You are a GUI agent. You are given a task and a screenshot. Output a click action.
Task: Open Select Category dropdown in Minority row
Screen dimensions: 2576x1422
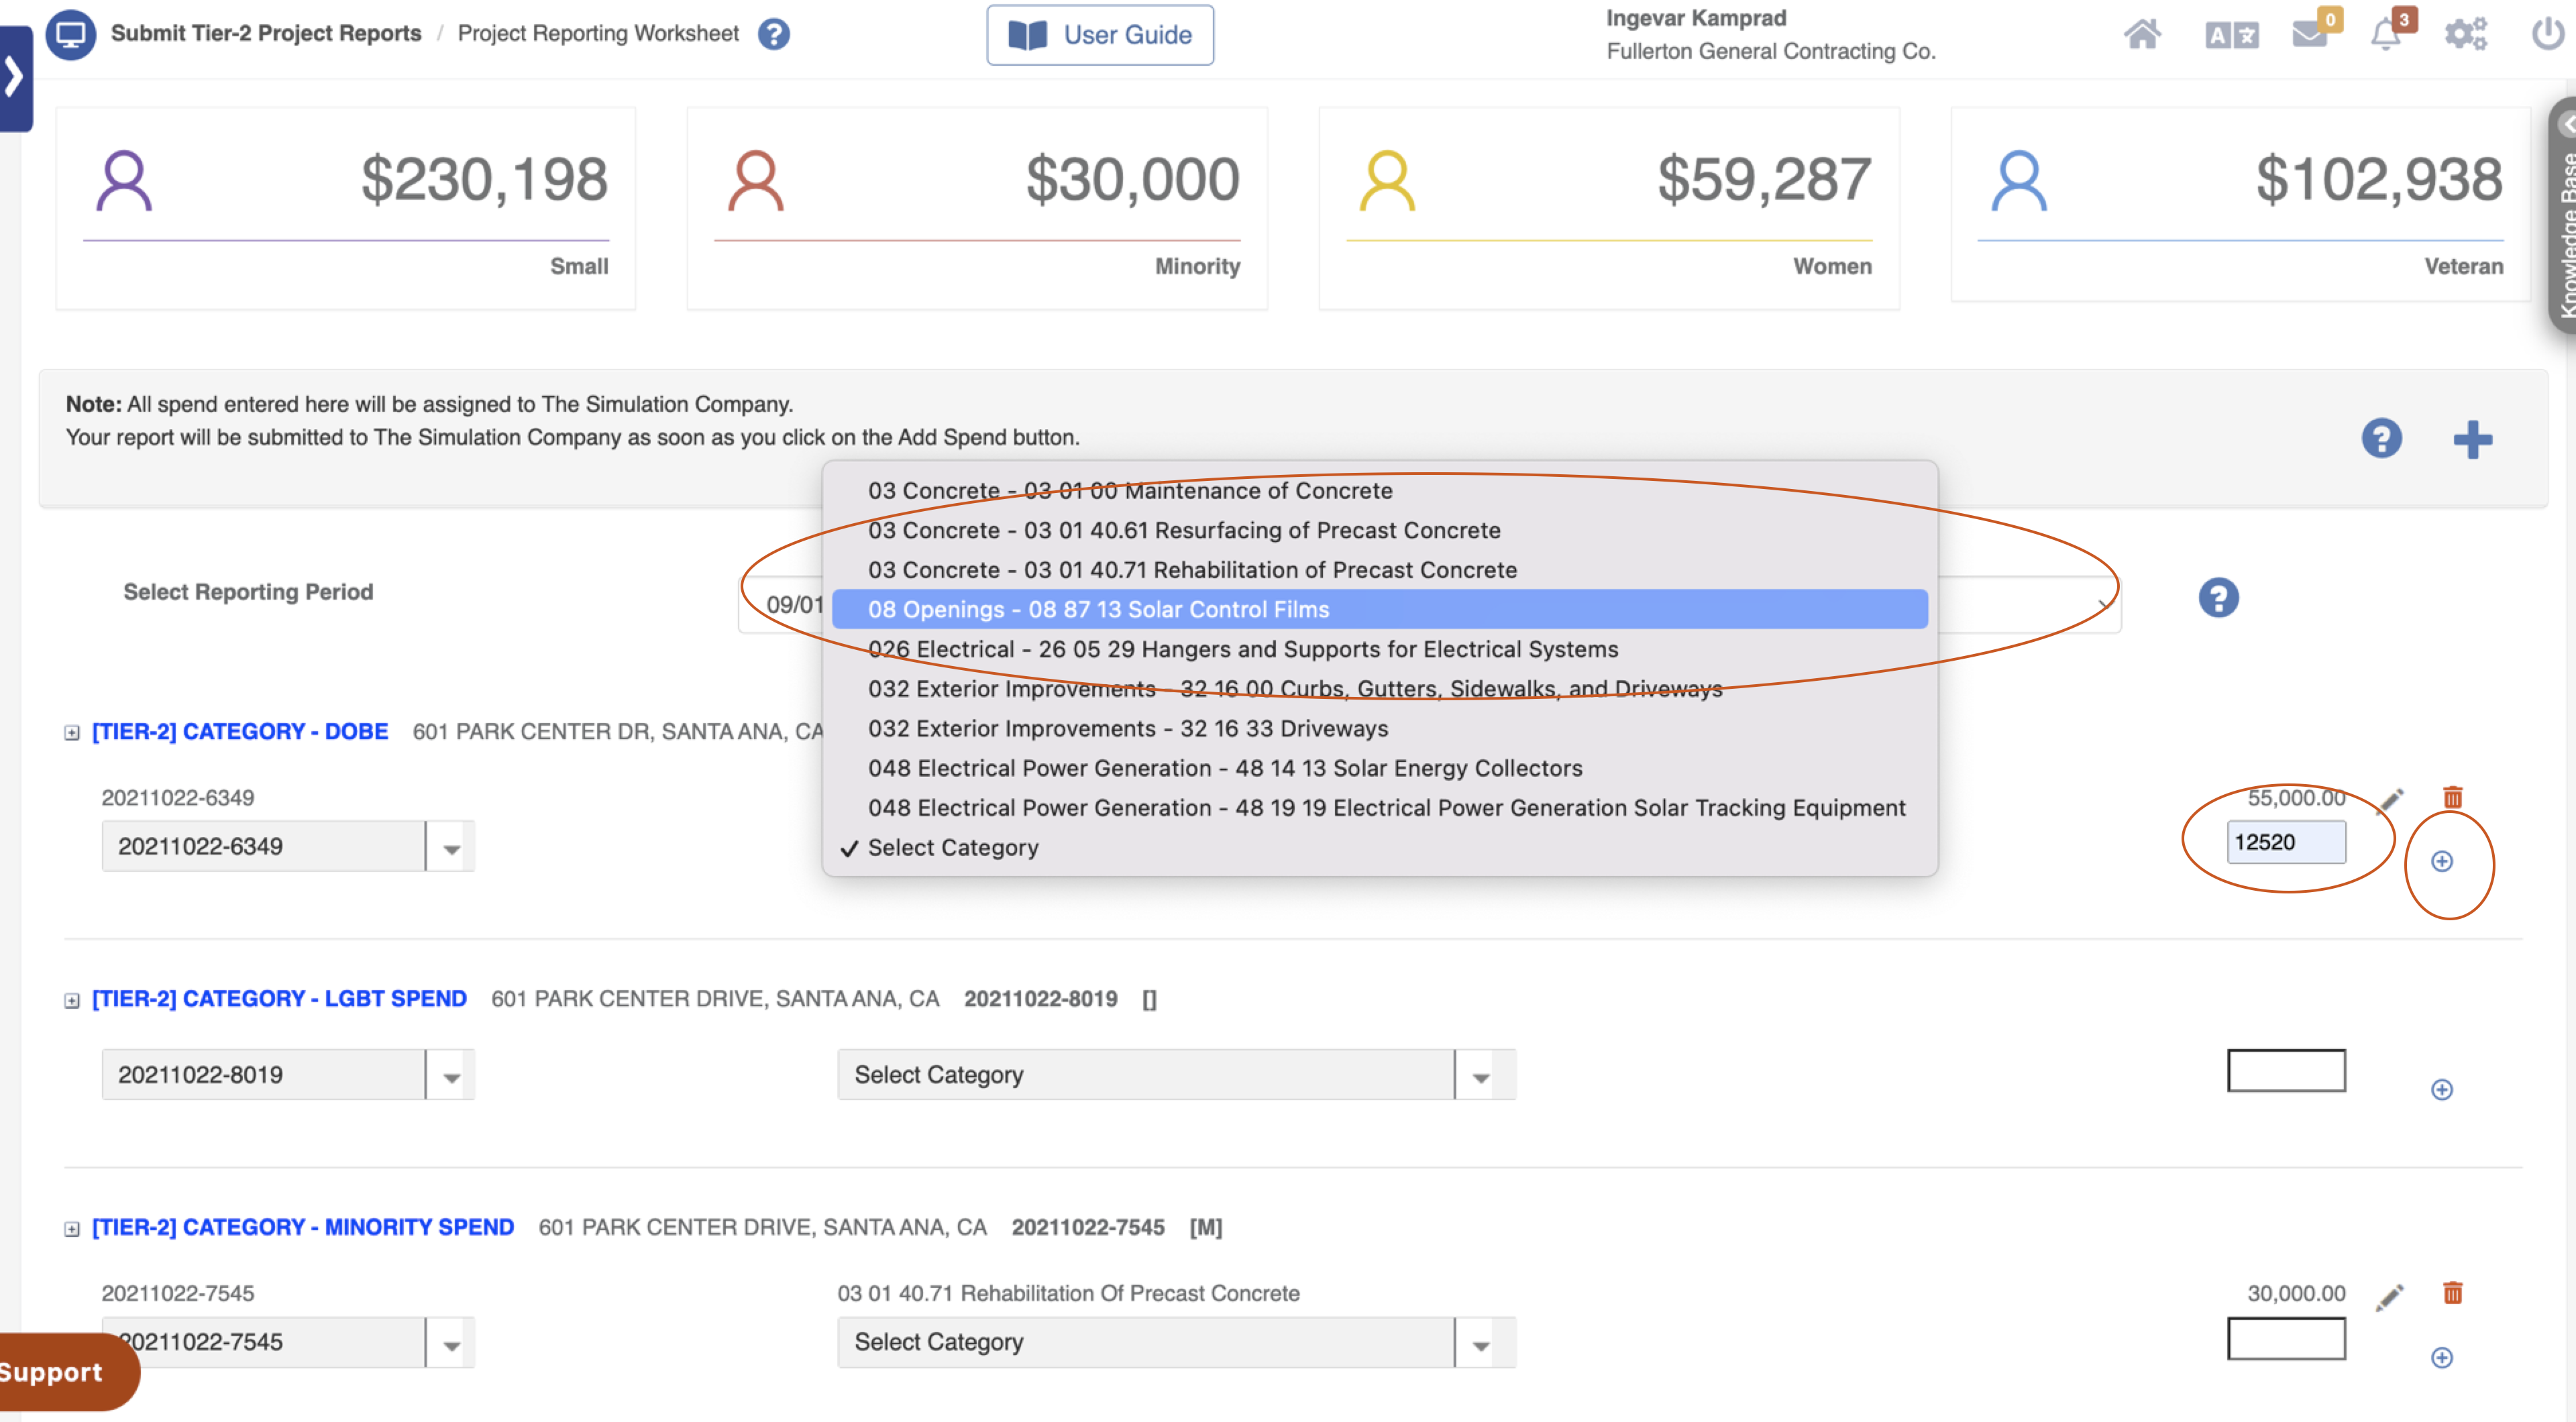tap(1176, 1342)
